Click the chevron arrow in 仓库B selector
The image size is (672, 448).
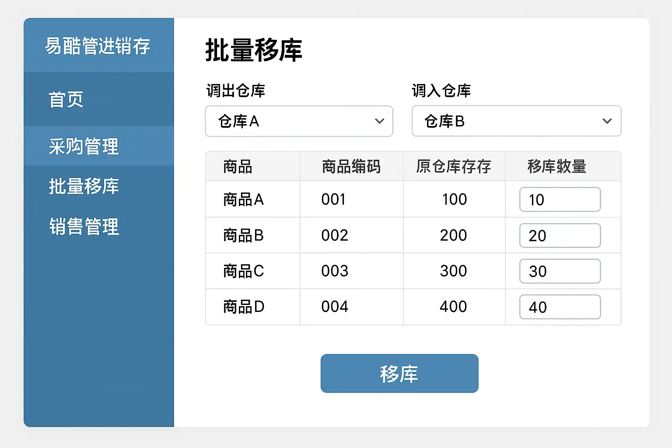pos(607,121)
